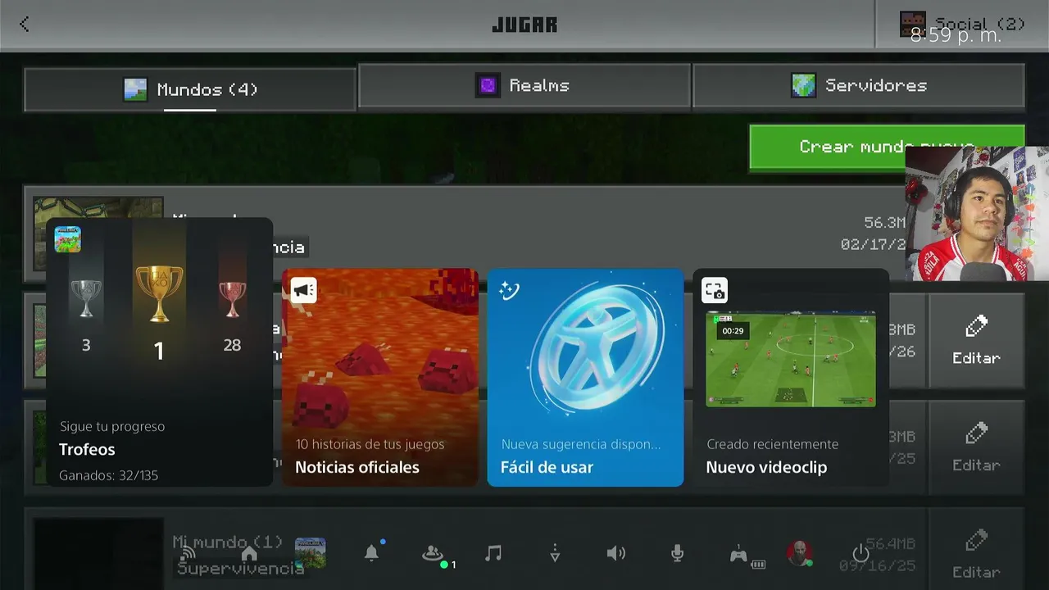1049x590 pixels.
Task: Click the capture camera icon on videoclip card
Action: [x=715, y=290]
